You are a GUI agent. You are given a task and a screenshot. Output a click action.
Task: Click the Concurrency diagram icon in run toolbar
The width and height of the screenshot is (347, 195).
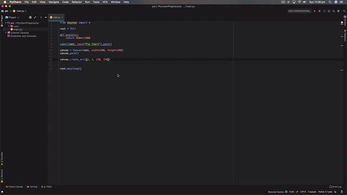pos(333,11)
